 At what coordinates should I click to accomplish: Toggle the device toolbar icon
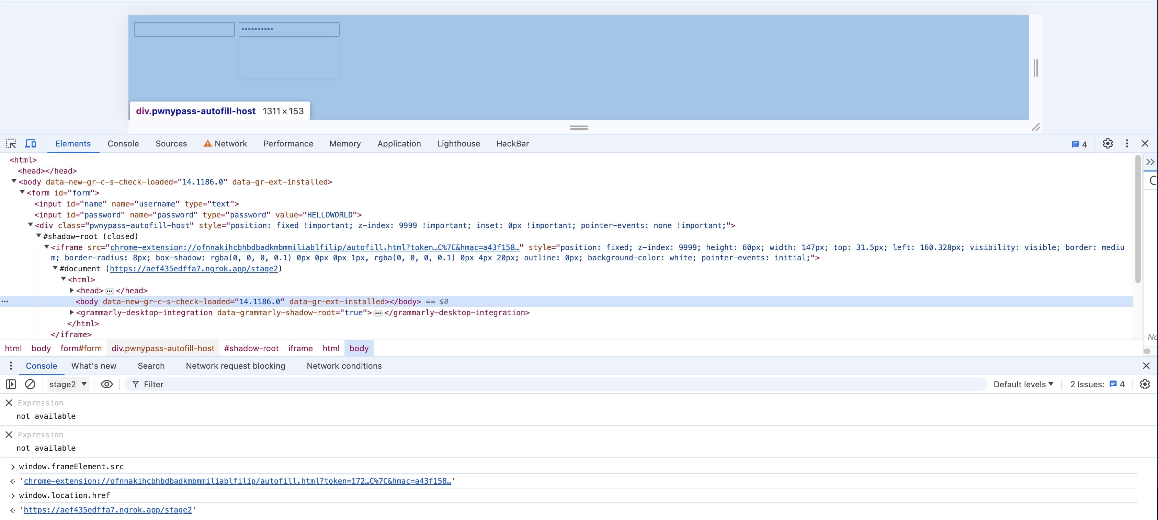[x=30, y=144]
